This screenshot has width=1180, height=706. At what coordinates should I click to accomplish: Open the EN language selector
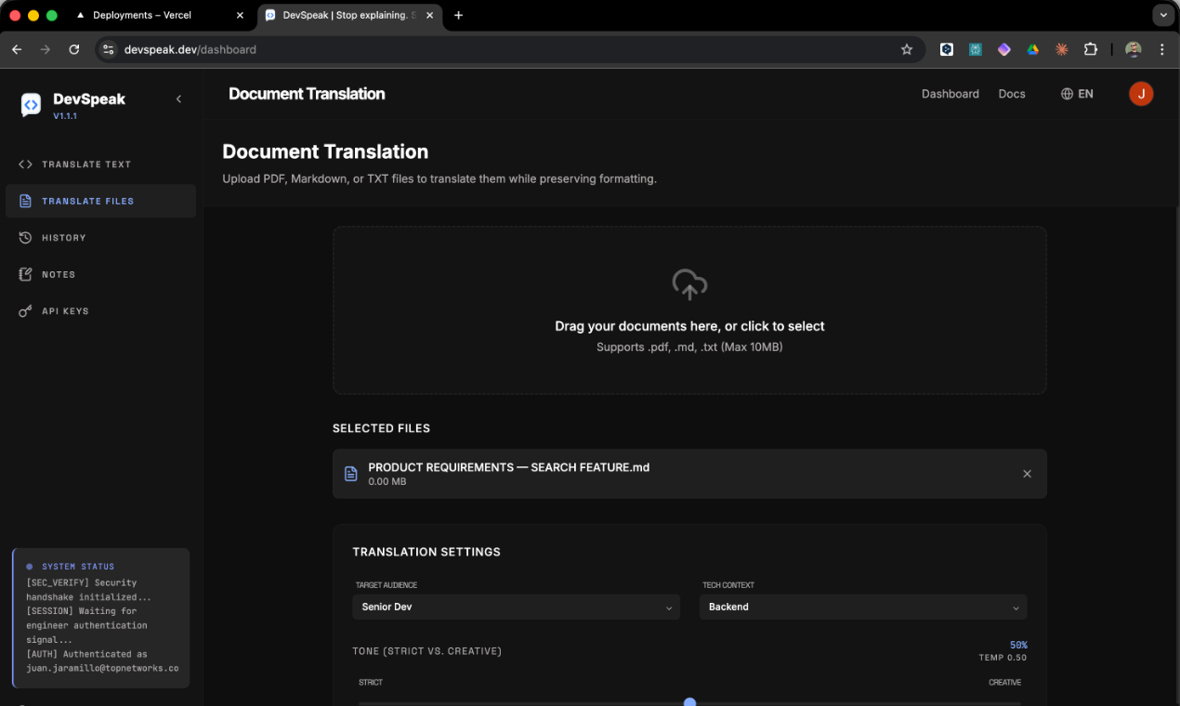1077,94
